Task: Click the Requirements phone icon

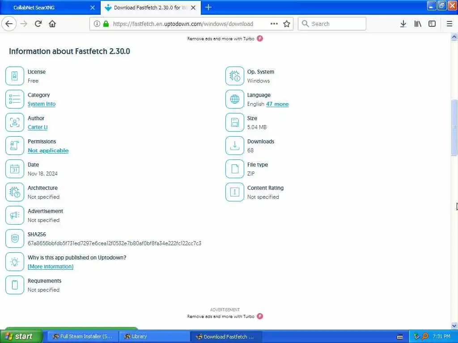Action: coord(15,284)
